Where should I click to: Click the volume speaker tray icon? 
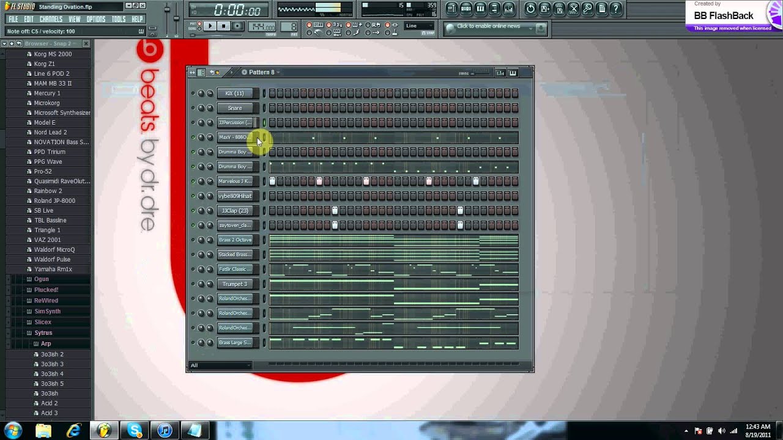tap(721, 431)
